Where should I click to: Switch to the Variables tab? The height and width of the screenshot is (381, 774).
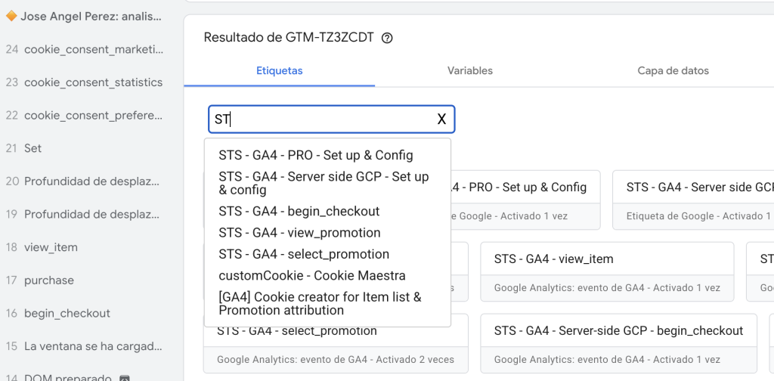tap(470, 70)
